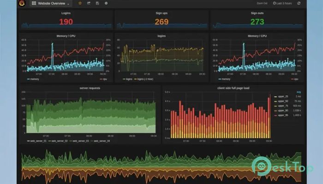Click the tall red bar at end of page load chart
Screen dimensions: 323x184
pyautogui.click(x=269, y=117)
